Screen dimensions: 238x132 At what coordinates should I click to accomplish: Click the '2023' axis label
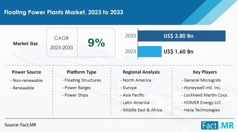pos(130,52)
